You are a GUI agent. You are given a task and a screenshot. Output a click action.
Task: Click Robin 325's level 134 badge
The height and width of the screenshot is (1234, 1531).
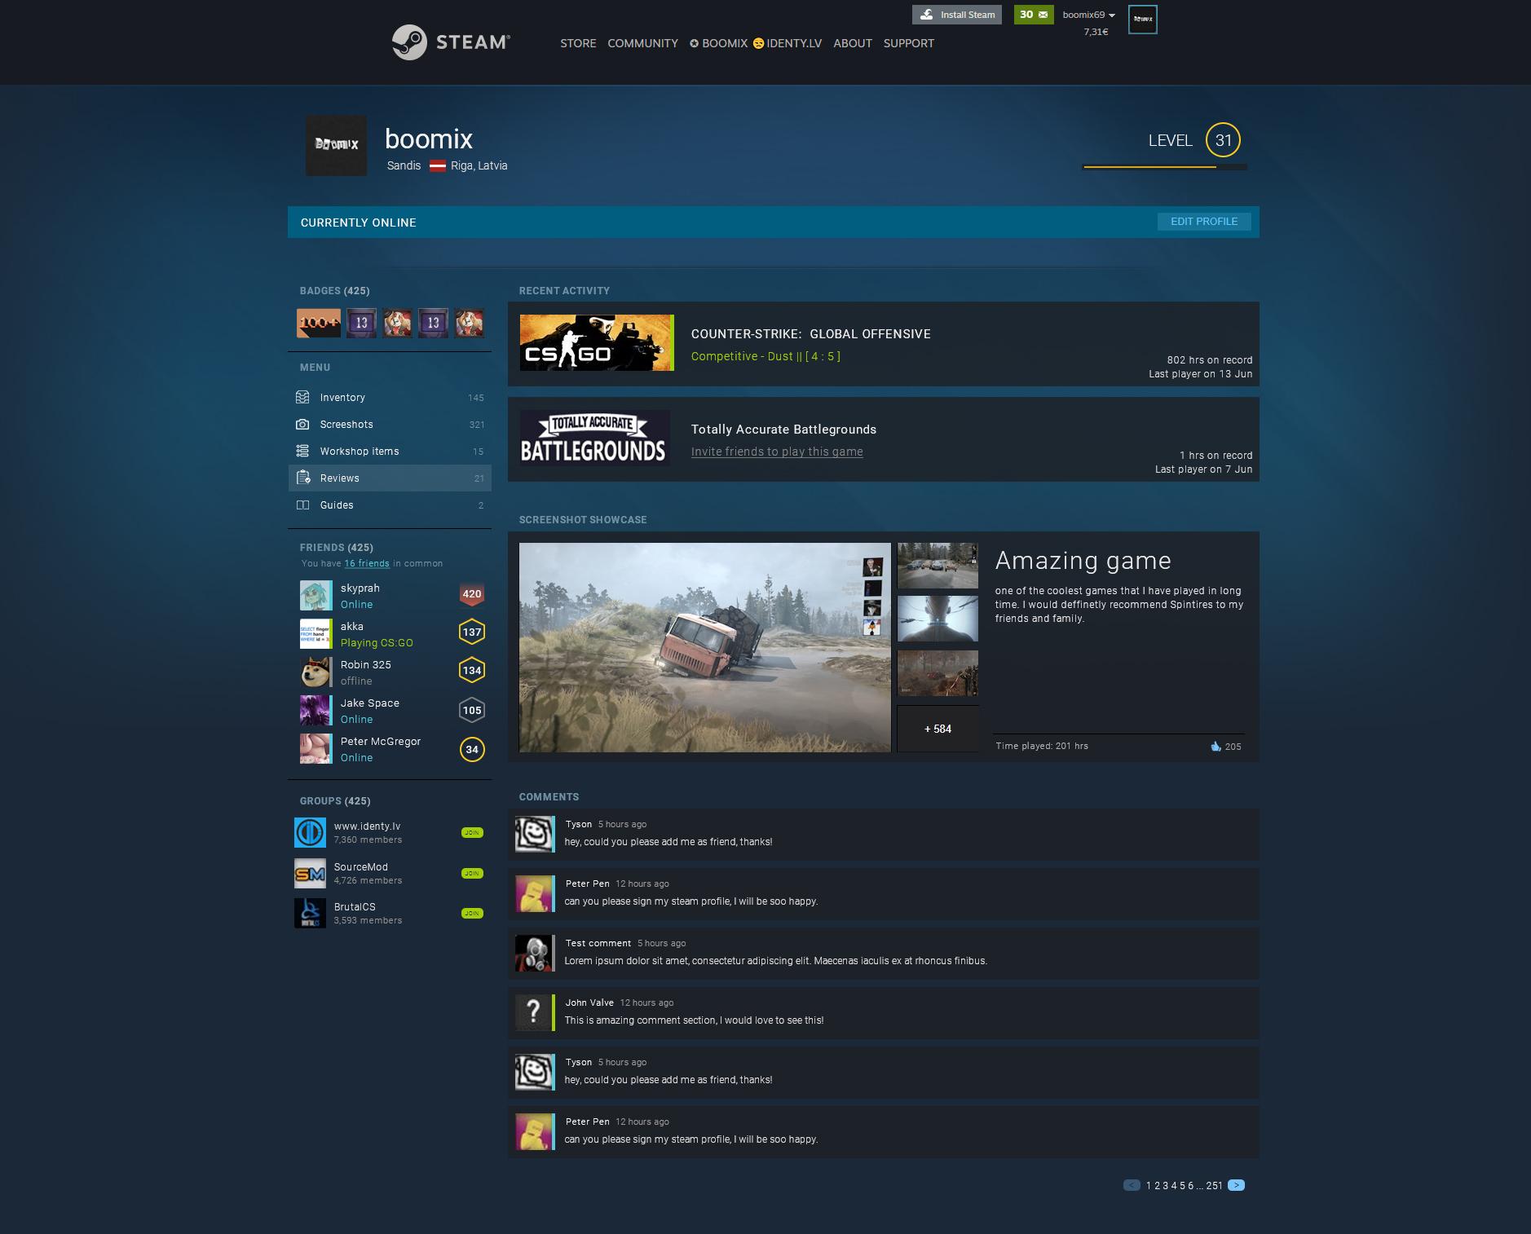click(x=472, y=671)
